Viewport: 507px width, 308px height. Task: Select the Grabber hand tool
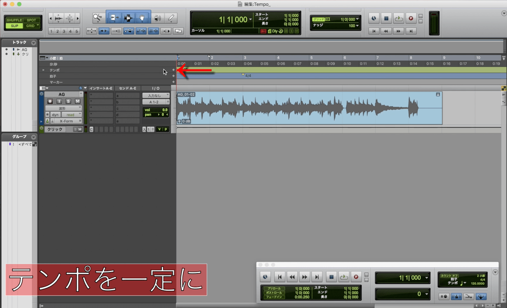(142, 18)
